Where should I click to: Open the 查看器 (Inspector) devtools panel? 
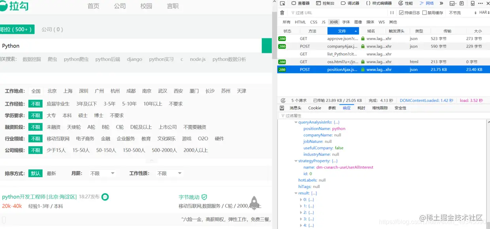coord(300,3)
